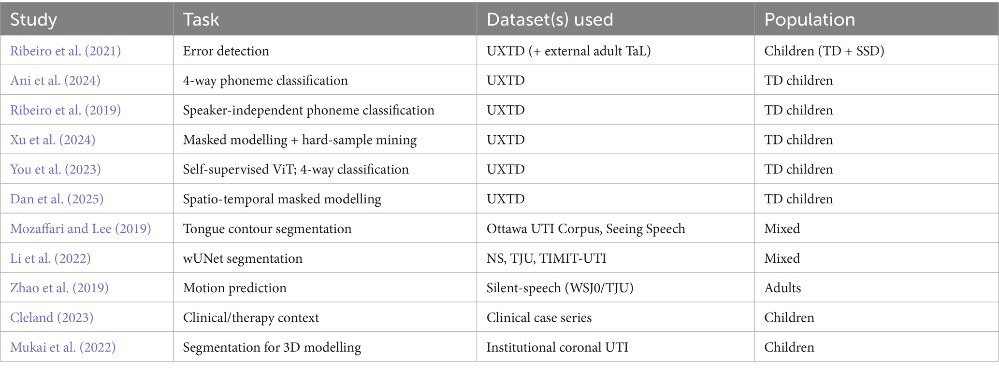Click the Error detection task cell
Screen dimensions: 999x370
[x=226, y=51]
